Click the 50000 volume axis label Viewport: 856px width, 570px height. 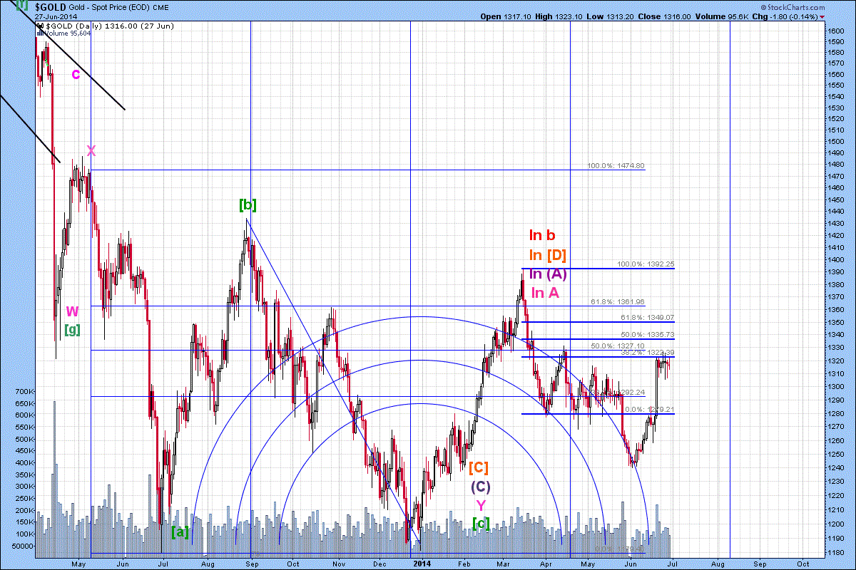(x=21, y=546)
